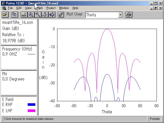Click the Print toolbar icon
Image resolution: width=164 pixels, height=123 pixels.
point(129,14)
